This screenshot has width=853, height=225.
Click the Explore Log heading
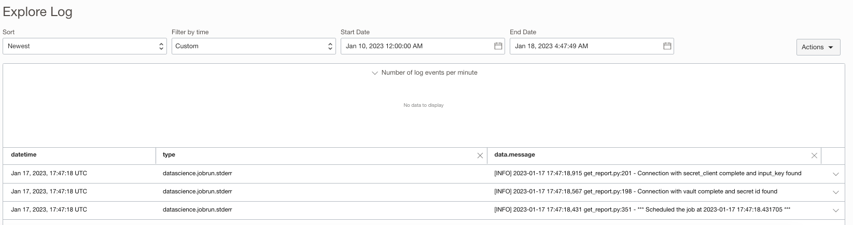37,12
